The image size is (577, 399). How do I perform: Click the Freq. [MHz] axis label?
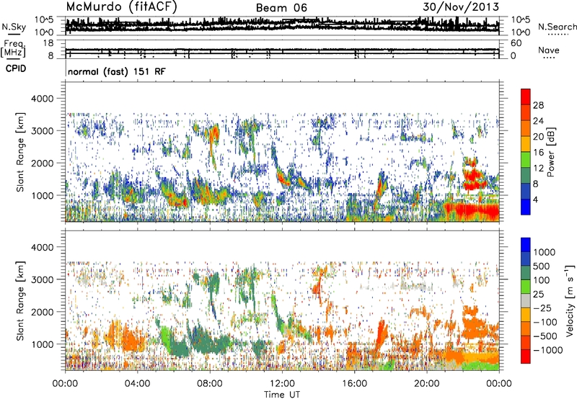click(x=13, y=48)
